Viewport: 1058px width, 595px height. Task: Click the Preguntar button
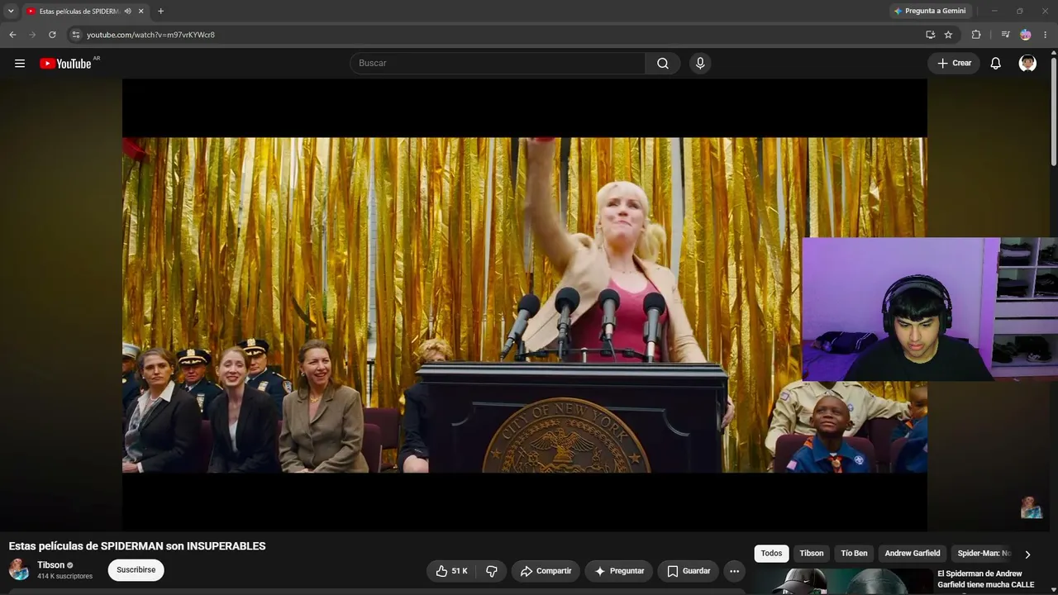pyautogui.click(x=619, y=571)
